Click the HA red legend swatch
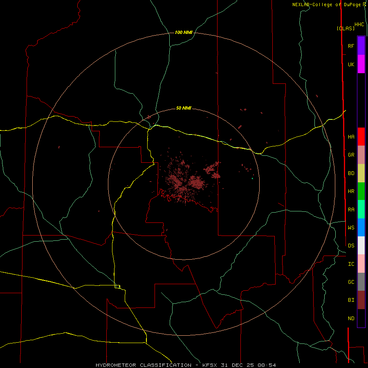The height and width of the screenshot is (368, 368). (x=361, y=137)
